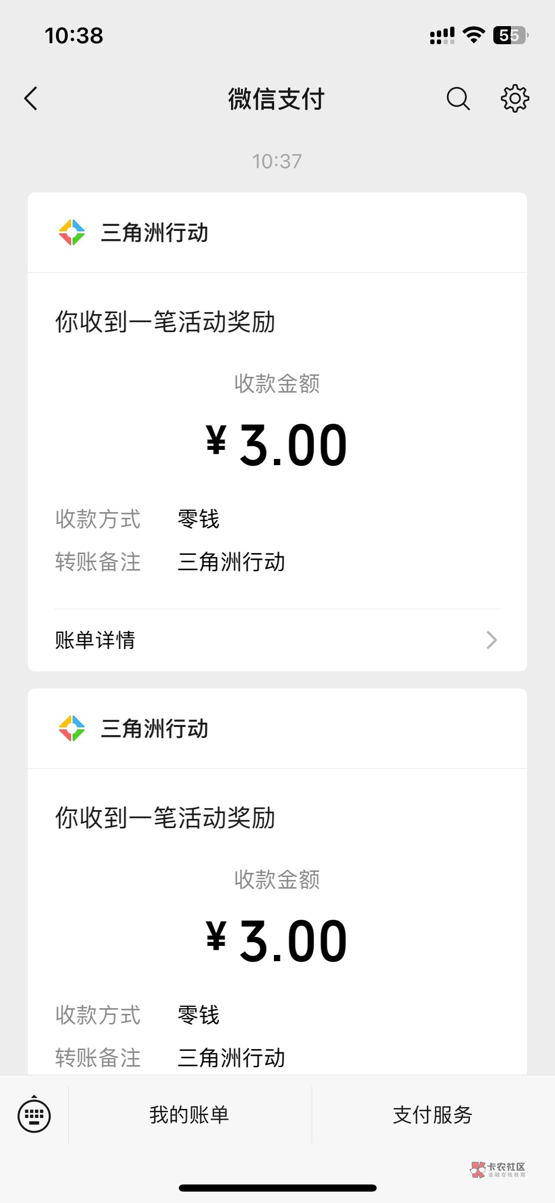Tap the second ¥3.00 amount
The width and height of the screenshot is (555, 1203).
pyautogui.click(x=277, y=941)
